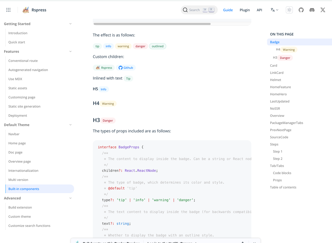This screenshot has width=332, height=243.
Task: Collapse the Getting Started section
Action: [70, 24]
